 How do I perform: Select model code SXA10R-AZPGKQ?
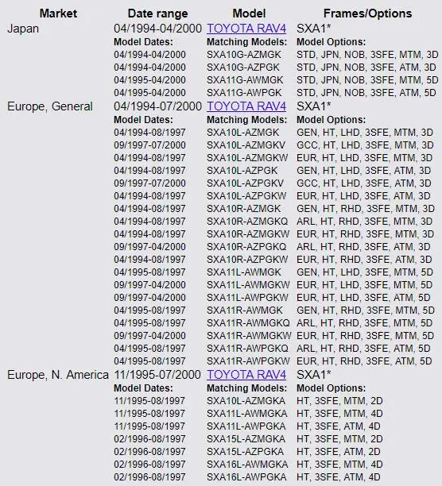(x=246, y=247)
